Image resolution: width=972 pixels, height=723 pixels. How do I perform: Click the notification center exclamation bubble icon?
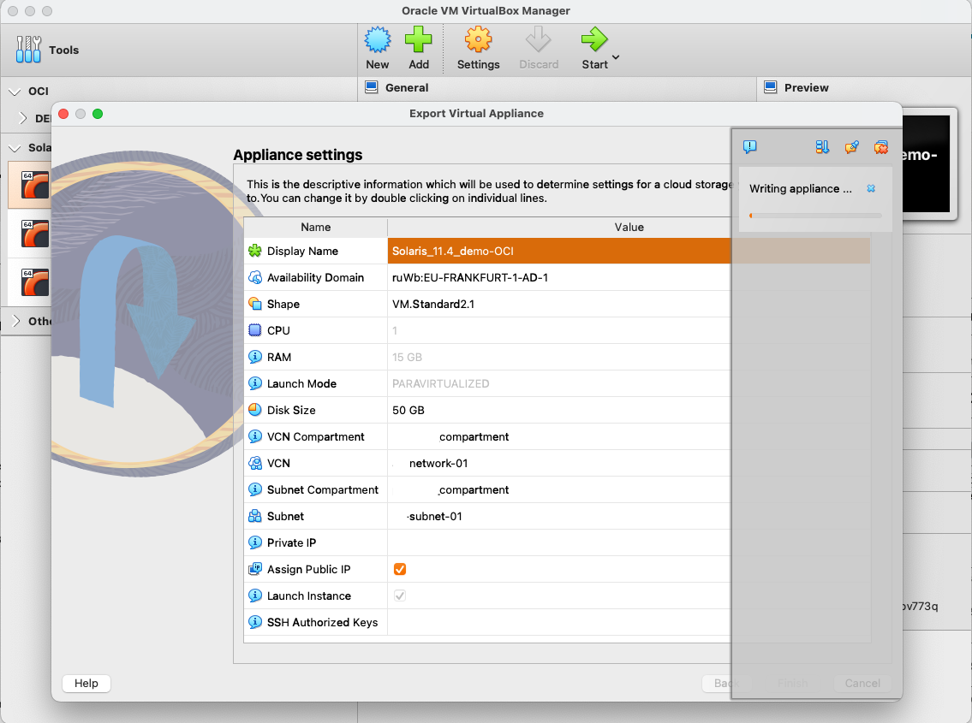pyautogui.click(x=749, y=147)
